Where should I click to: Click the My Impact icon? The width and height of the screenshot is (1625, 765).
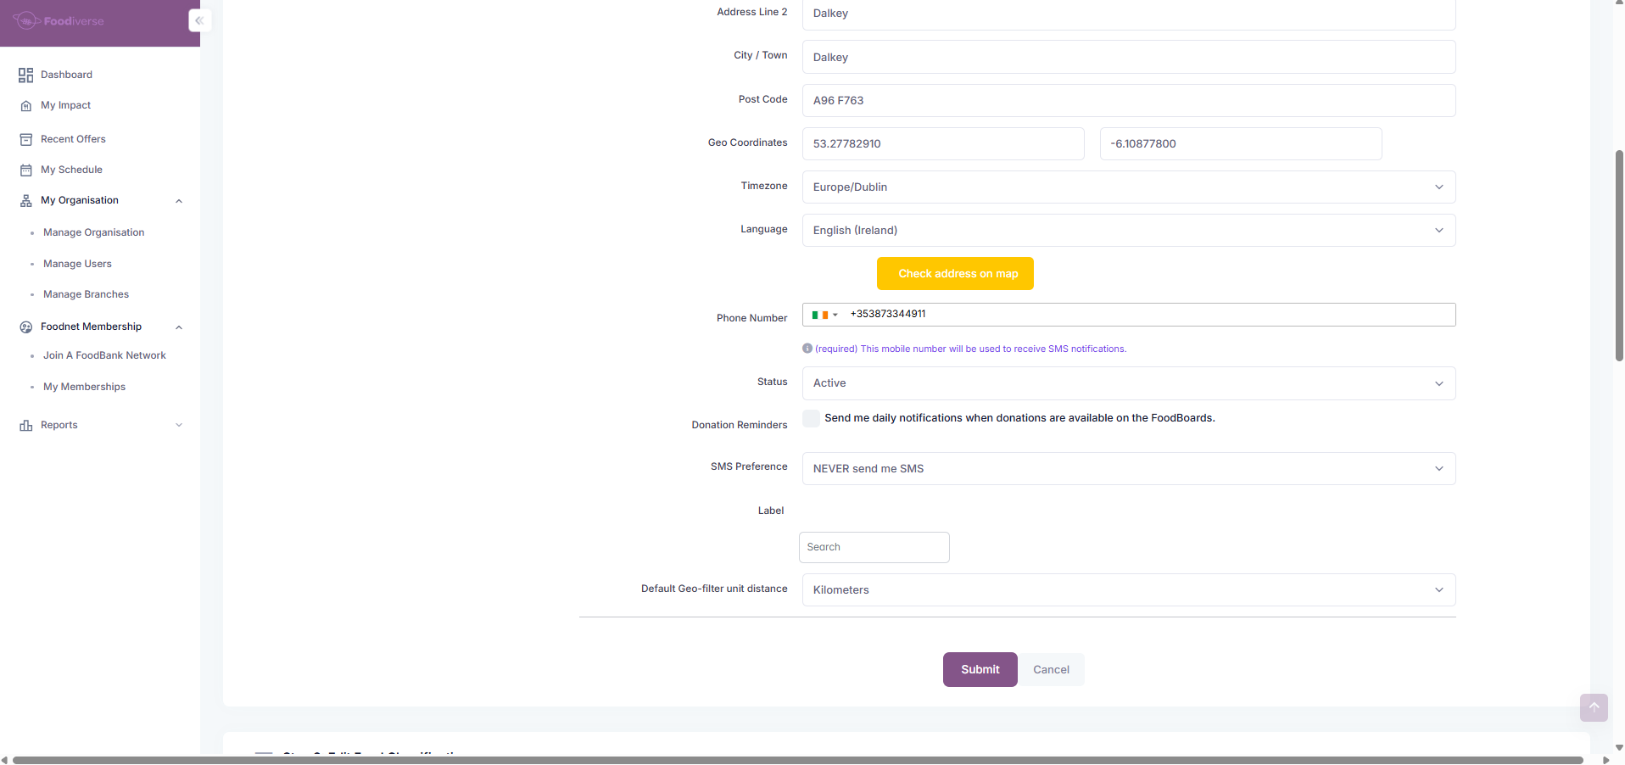[25, 106]
